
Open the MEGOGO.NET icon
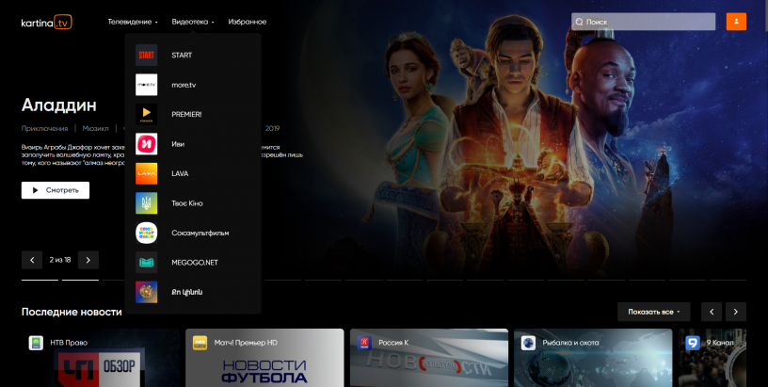coord(146,262)
